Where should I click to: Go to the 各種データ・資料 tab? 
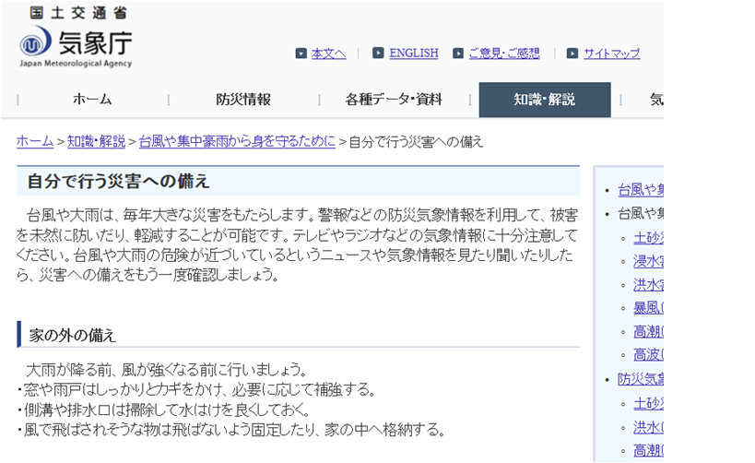pyautogui.click(x=394, y=100)
